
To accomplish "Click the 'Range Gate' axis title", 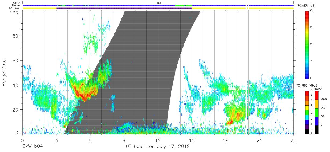I will click(4, 73).
